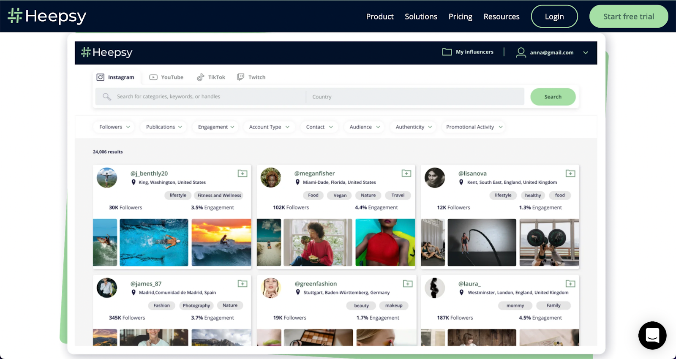Screen dimensions: 676x359
Task: Switch to the YouTube tab label
Action: [172, 77]
